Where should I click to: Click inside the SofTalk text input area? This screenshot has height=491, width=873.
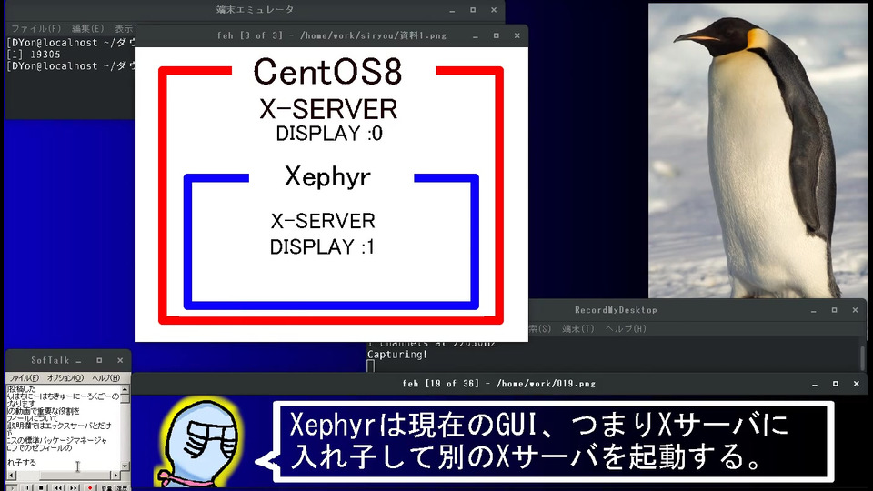pos(63,427)
